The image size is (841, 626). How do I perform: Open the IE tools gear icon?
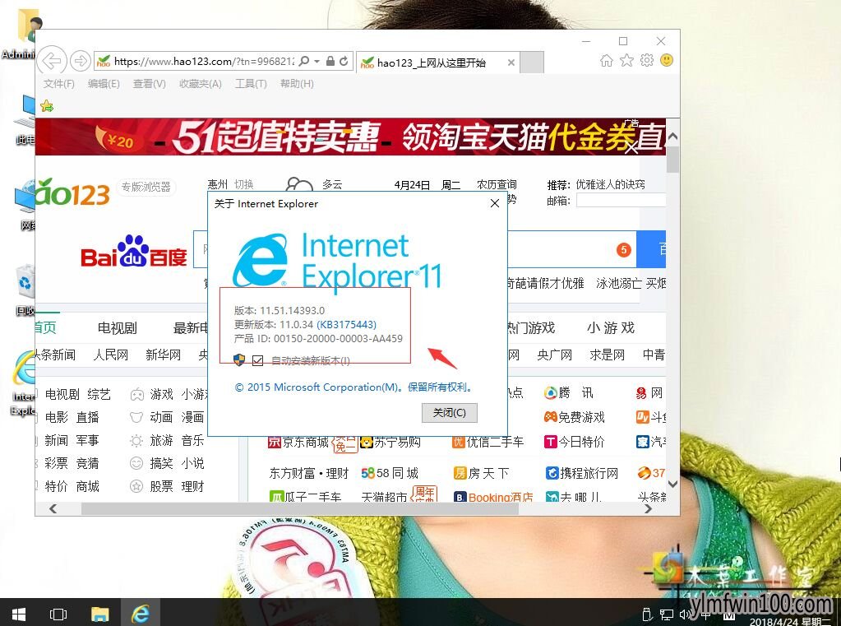pos(647,60)
